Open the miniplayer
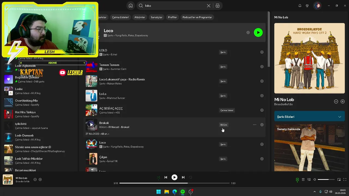349x196 pixels. (339, 180)
